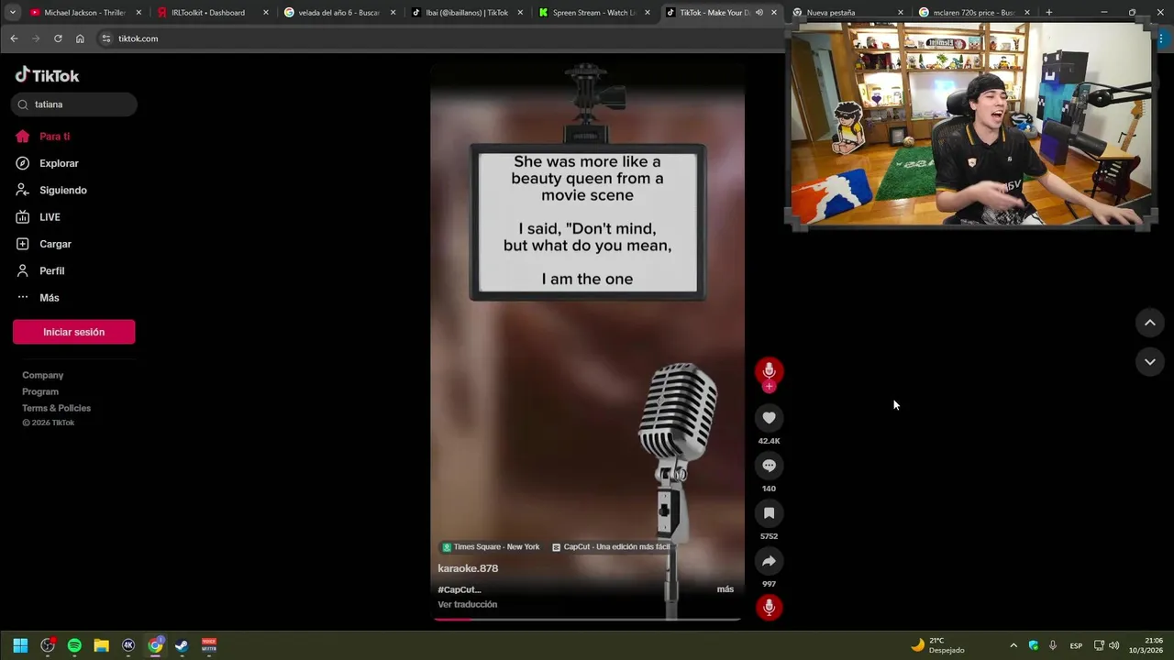Image resolution: width=1174 pixels, height=660 pixels.
Task: Click the tiktok.com address bar
Action: pos(440,38)
